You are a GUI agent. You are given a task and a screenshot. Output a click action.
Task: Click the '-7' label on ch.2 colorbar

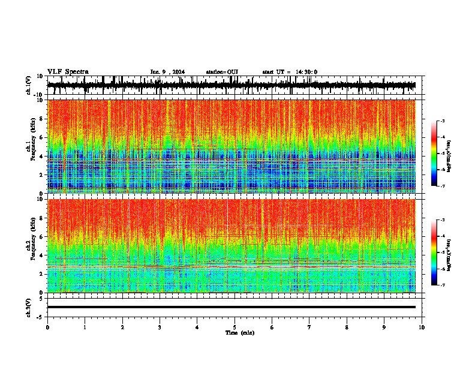442,285
